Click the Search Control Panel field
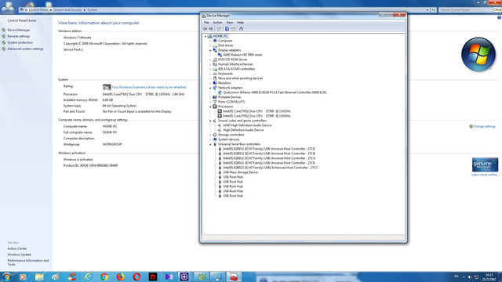 tap(465, 10)
